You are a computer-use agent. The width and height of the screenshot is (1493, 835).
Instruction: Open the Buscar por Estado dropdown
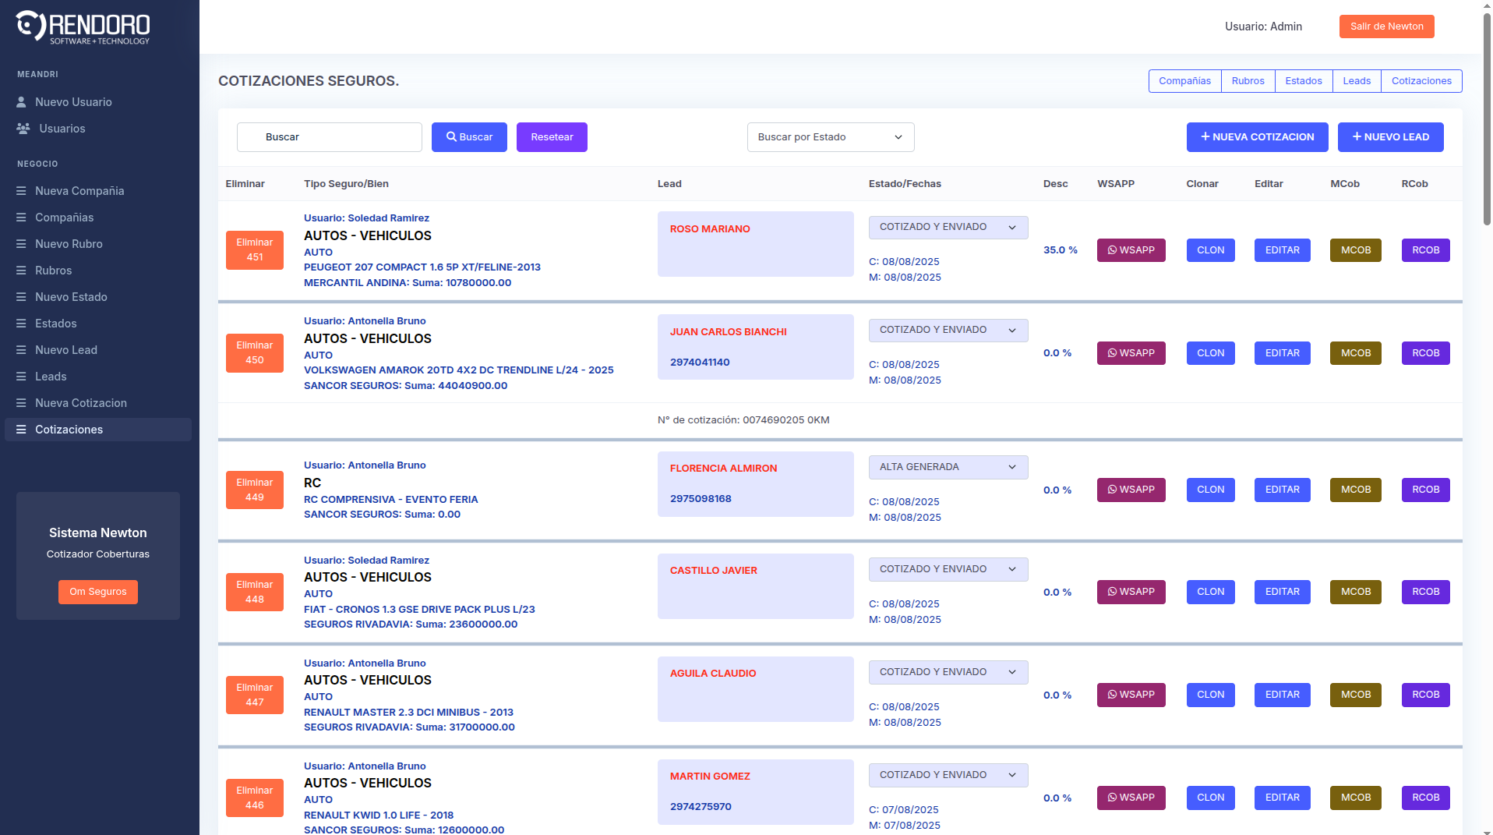point(831,137)
